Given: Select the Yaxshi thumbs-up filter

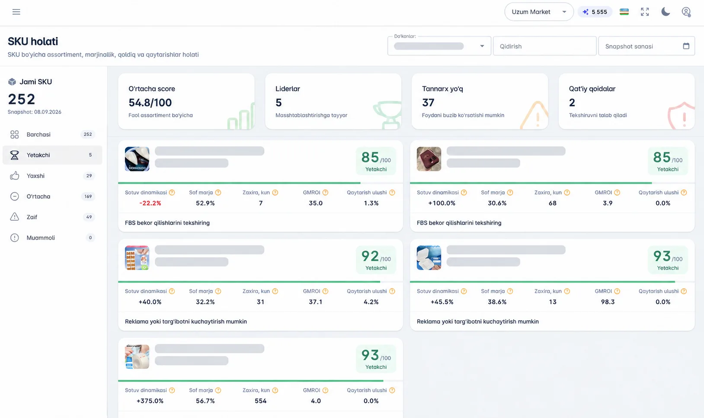Looking at the screenshot, I should tap(52, 176).
